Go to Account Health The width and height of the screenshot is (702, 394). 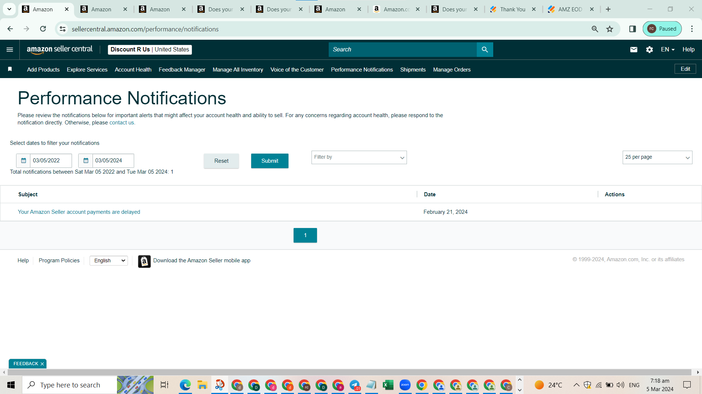point(133,70)
